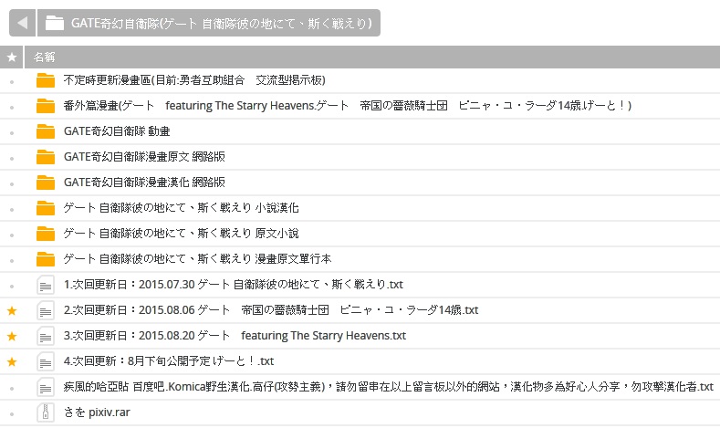Star the さを pixiv.rar file
This screenshot has width=720, height=428.
point(12,413)
